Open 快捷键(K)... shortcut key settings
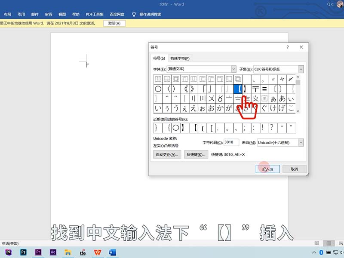 click(x=196, y=155)
